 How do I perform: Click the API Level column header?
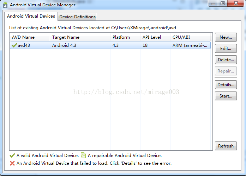click(x=155, y=37)
